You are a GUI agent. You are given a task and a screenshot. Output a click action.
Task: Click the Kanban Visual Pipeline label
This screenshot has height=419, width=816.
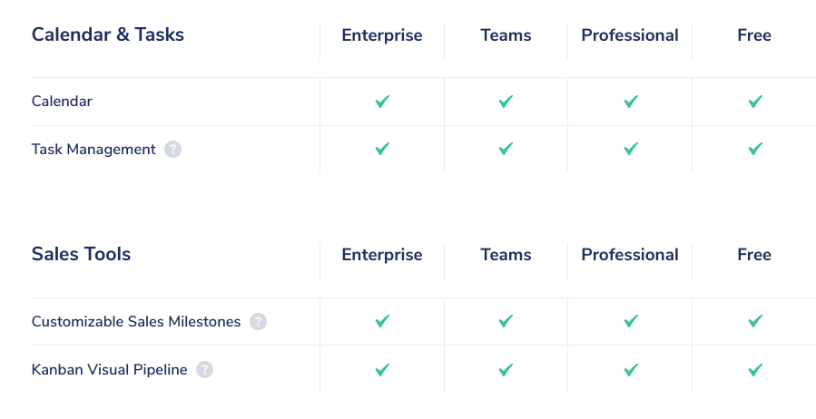(109, 370)
